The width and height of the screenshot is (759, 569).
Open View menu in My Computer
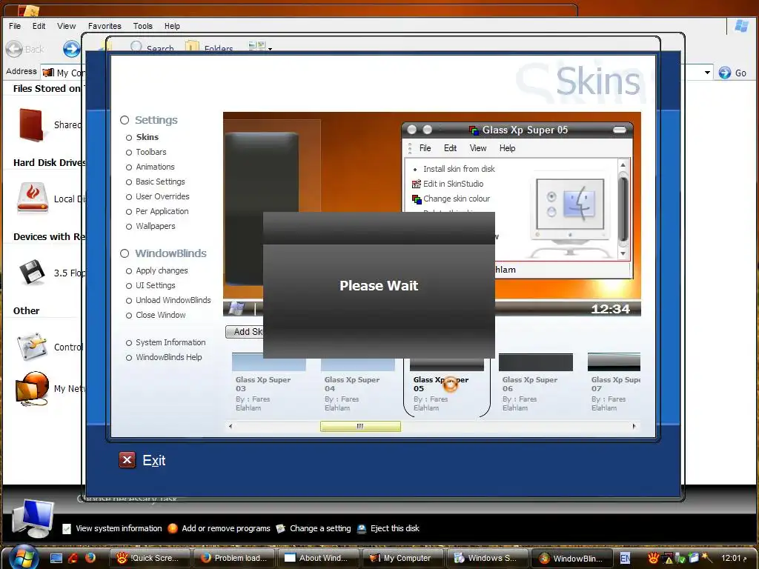tap(66, 26)
